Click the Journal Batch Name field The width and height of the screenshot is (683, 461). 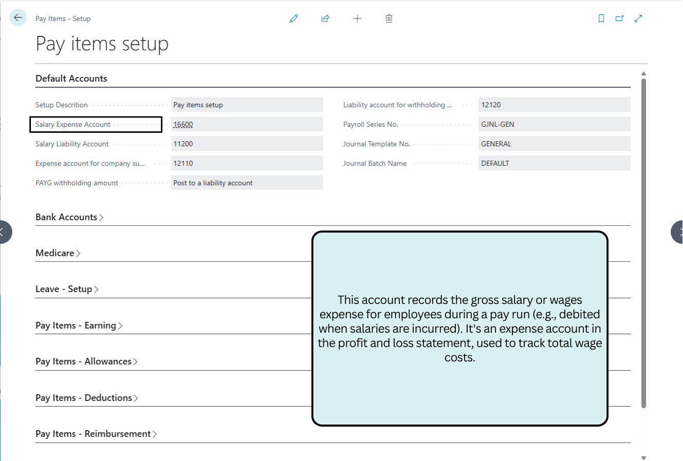[554, 163]
